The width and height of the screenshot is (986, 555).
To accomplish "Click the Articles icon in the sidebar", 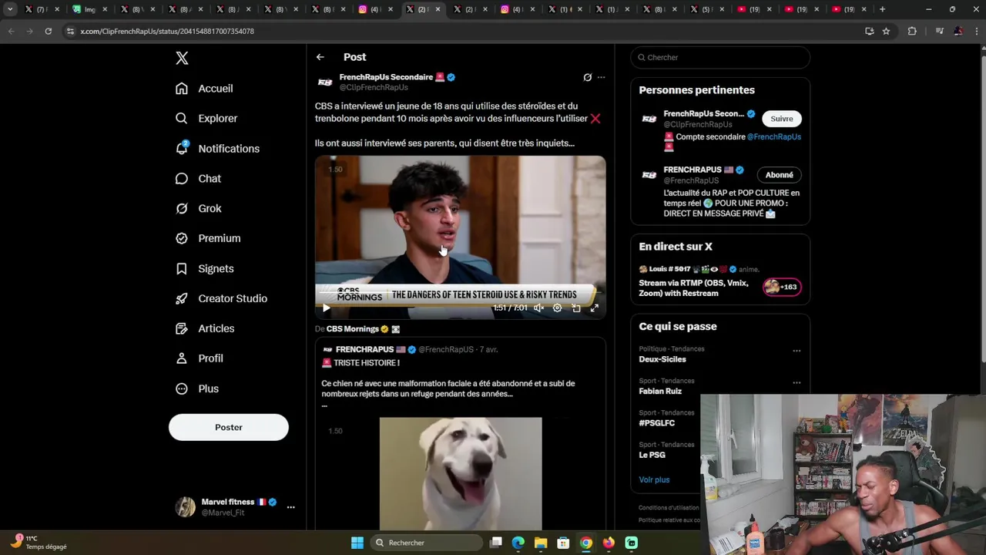I will pyautogui.click(x=182, y=328).
